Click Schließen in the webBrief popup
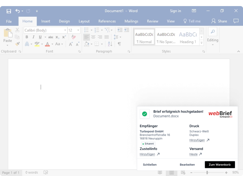 click(x=150, y=165)
